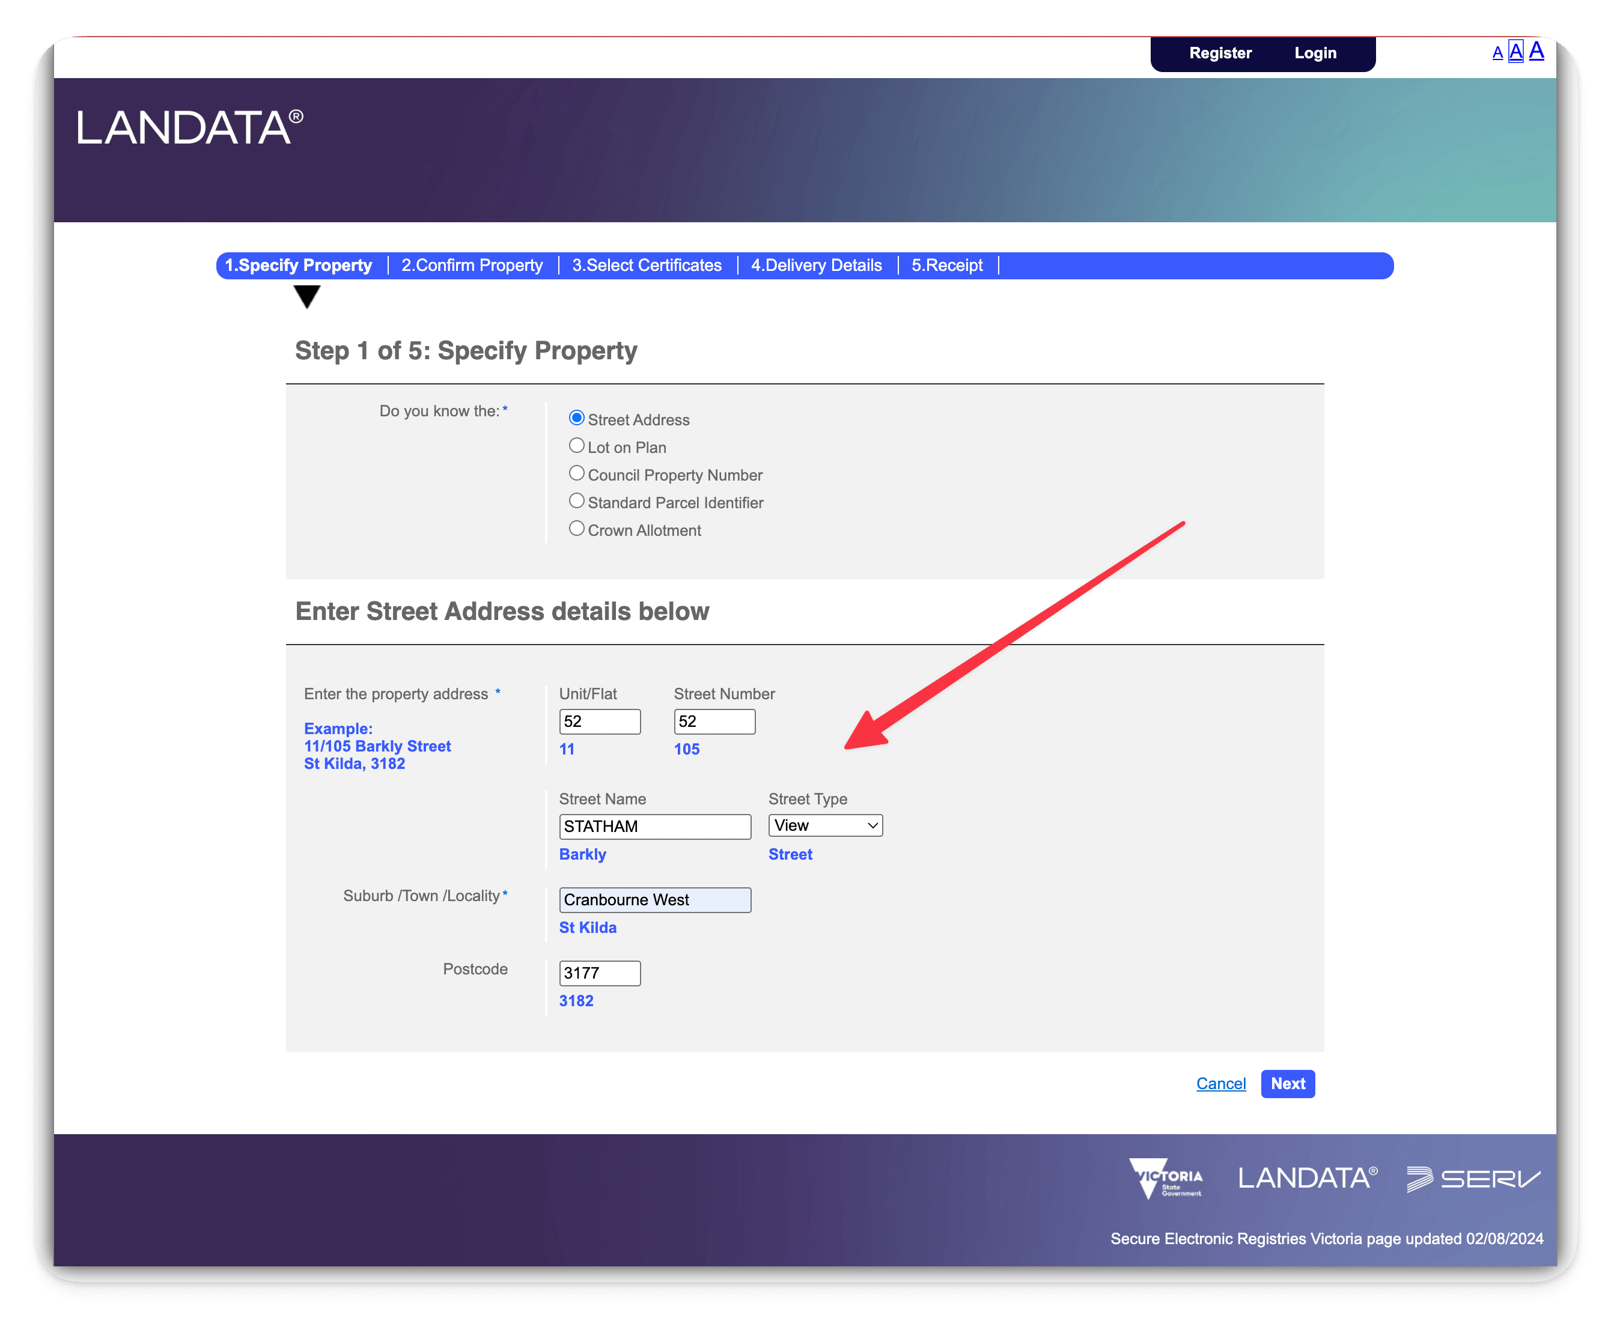Viewport: 1614px width, 1318px height.
Task: Go to 4.Delivery Details step
Action: tap(817, 266)
